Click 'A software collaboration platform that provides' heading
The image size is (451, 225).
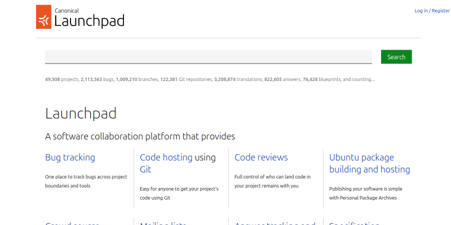pyautogui.click(x=140, y=136)
